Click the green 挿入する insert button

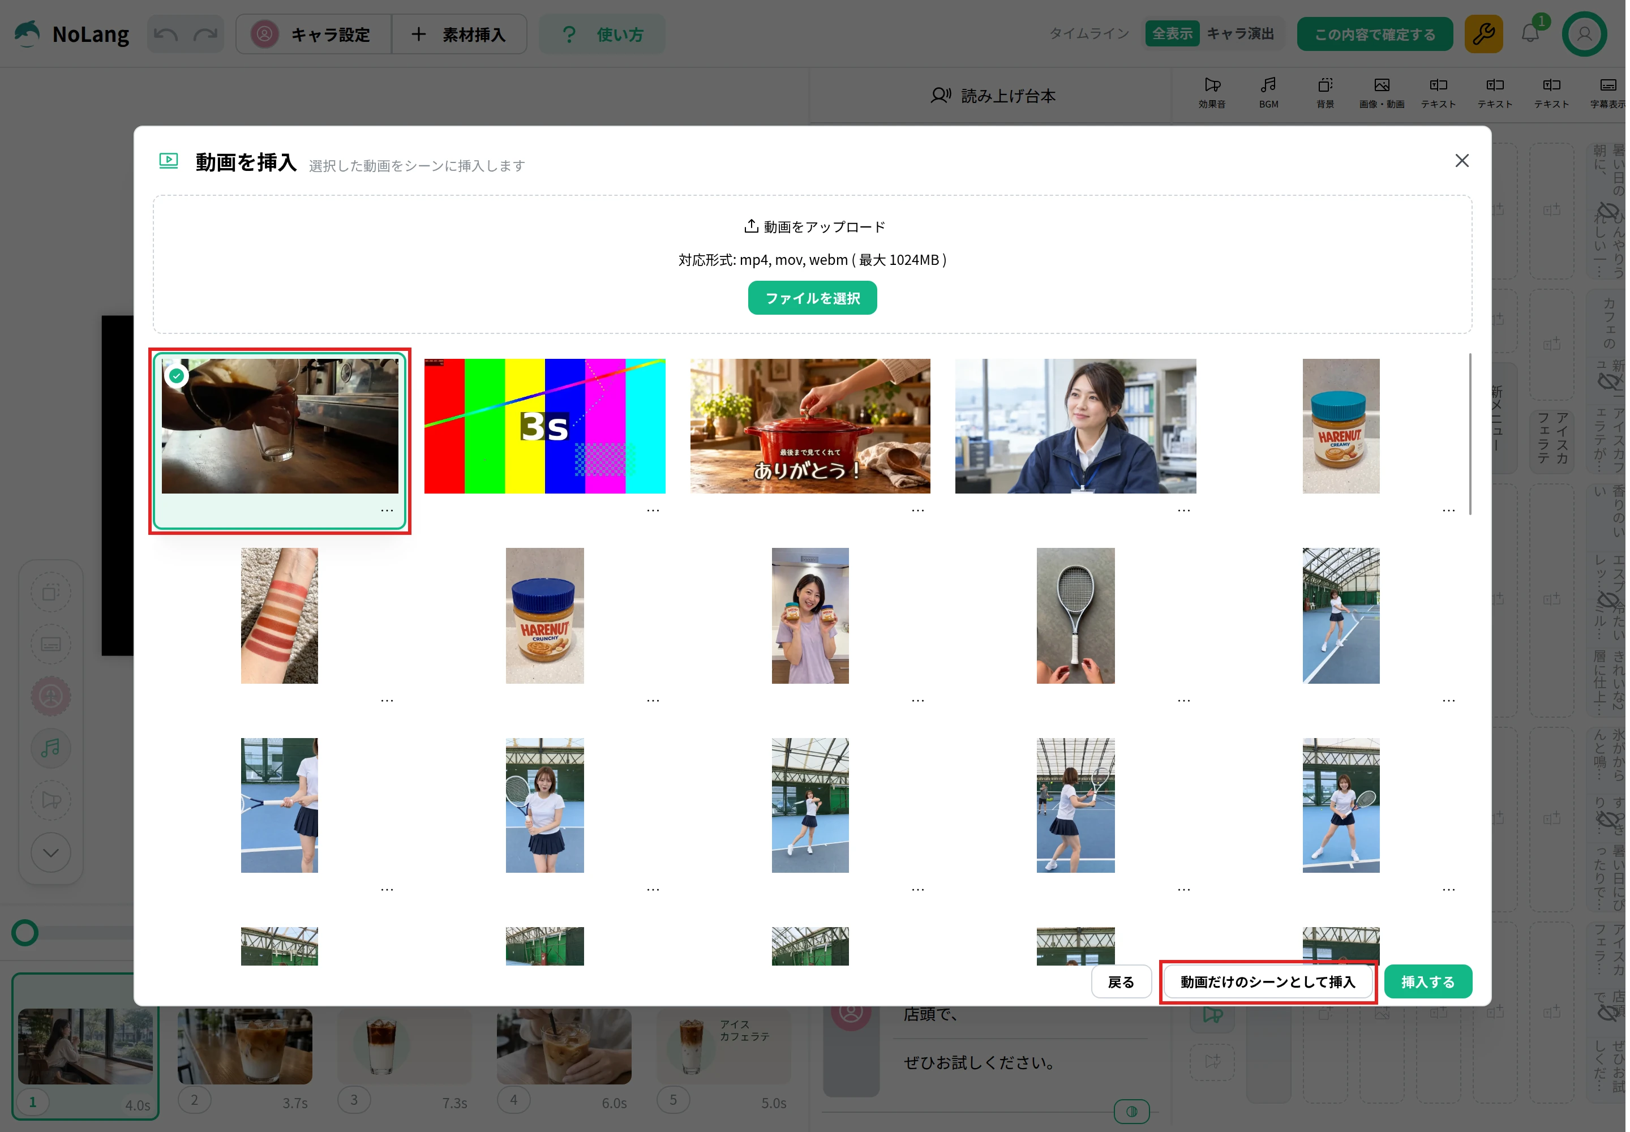pyautogui.click(x=1428, y=981)
